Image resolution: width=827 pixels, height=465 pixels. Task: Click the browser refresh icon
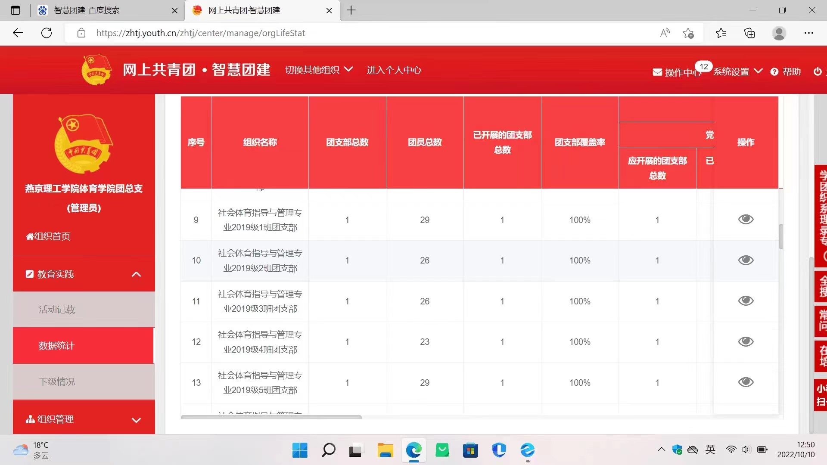point(47,33)
